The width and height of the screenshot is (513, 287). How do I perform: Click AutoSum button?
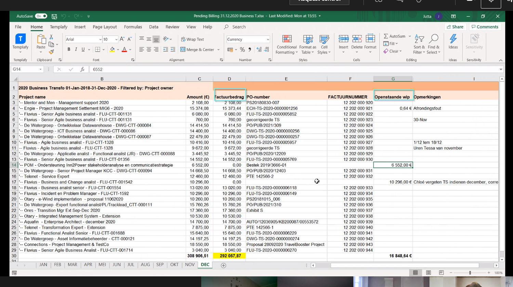[x=394, y=36]
